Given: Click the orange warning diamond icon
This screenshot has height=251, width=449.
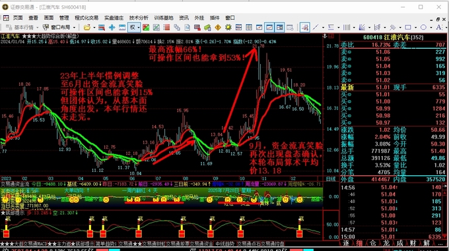Looking at the screenshot, I should tap(218, 28).
